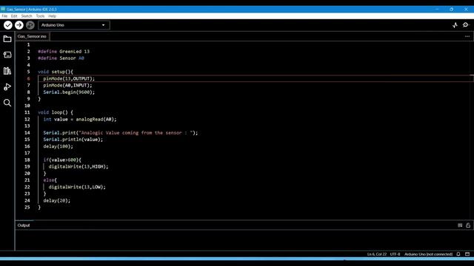
Task: Open the Arduino Uno board selector
Action: (74, 25)
